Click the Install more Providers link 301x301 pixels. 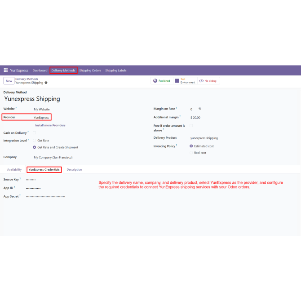coord(50,125)
